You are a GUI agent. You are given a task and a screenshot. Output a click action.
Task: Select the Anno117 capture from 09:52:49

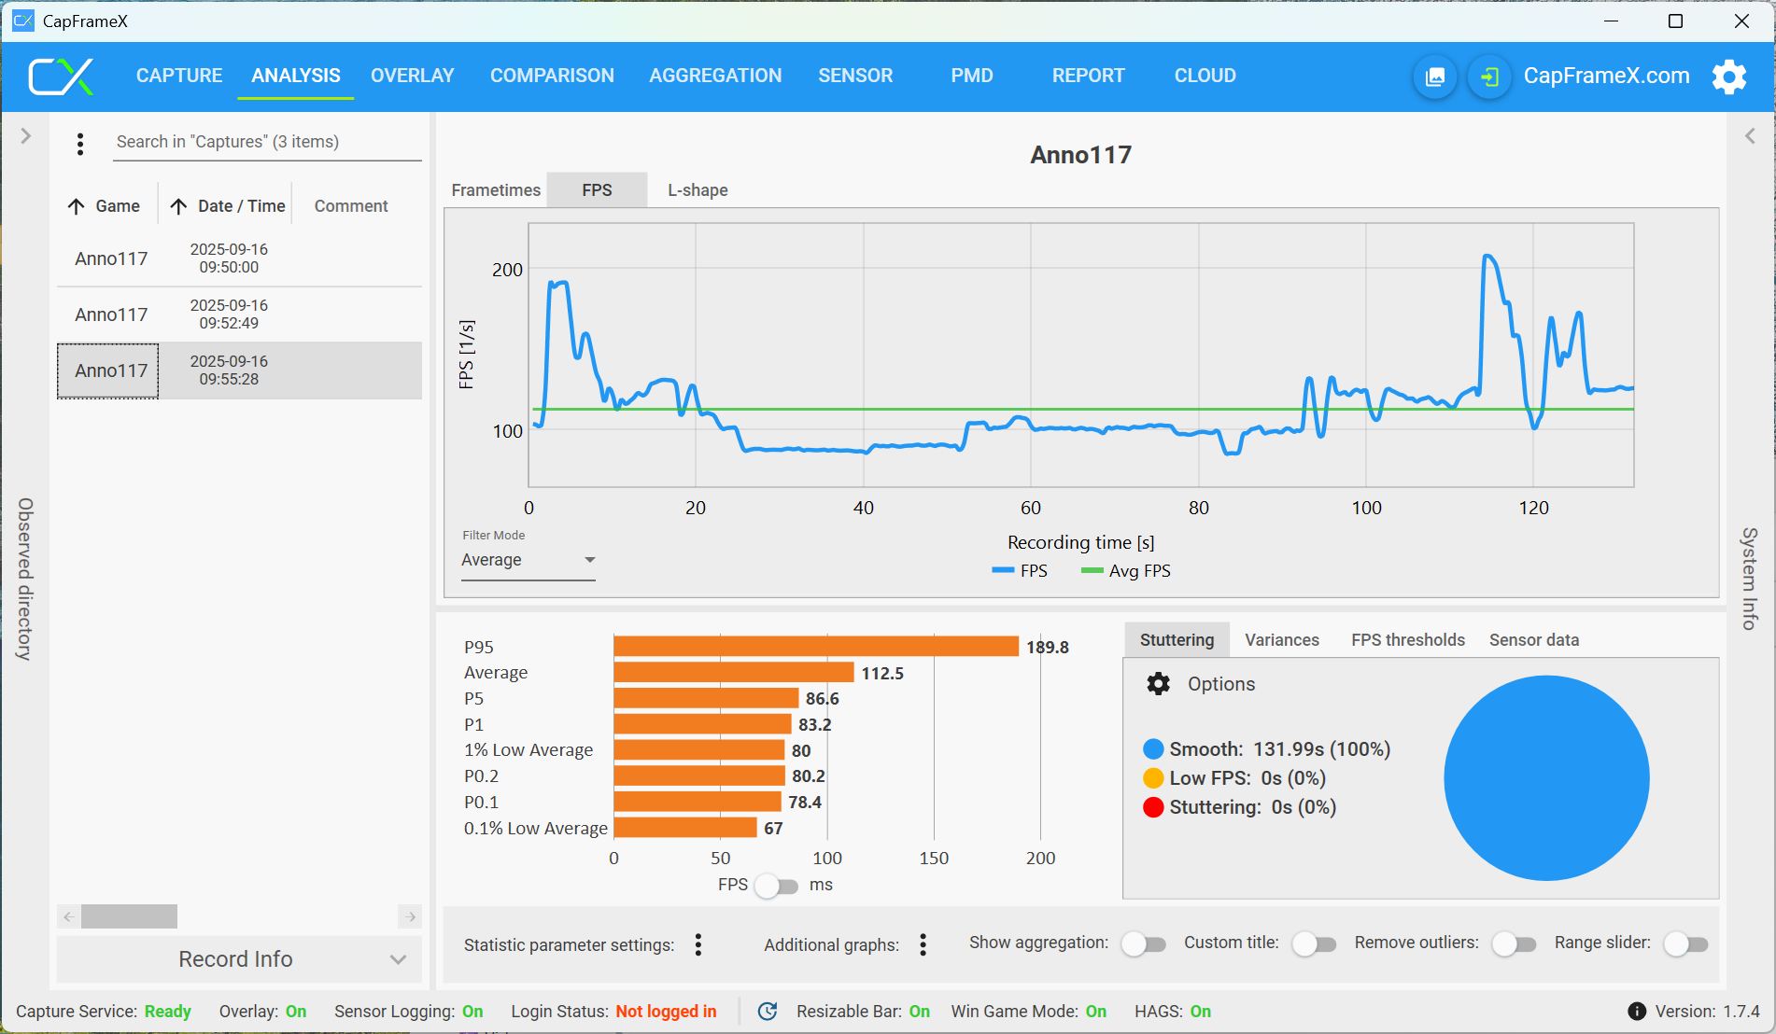click(239, 314)
